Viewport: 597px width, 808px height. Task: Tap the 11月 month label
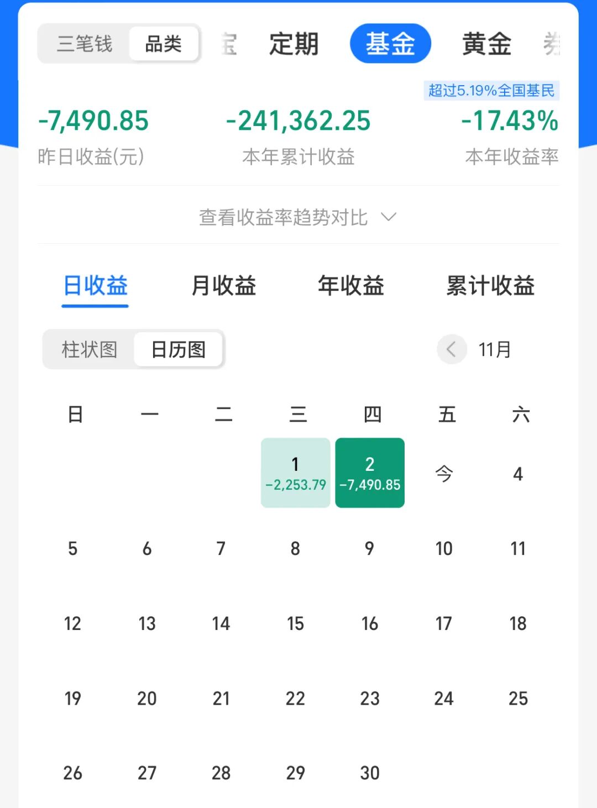coord(495,349)
